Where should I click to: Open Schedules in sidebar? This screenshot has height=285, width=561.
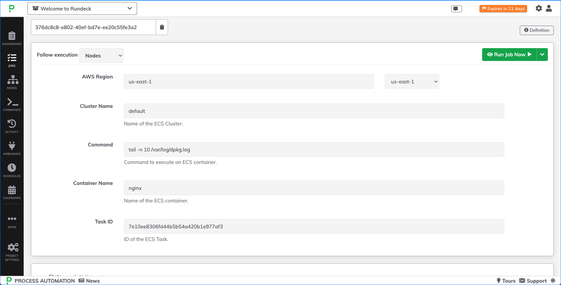point(12,171)
